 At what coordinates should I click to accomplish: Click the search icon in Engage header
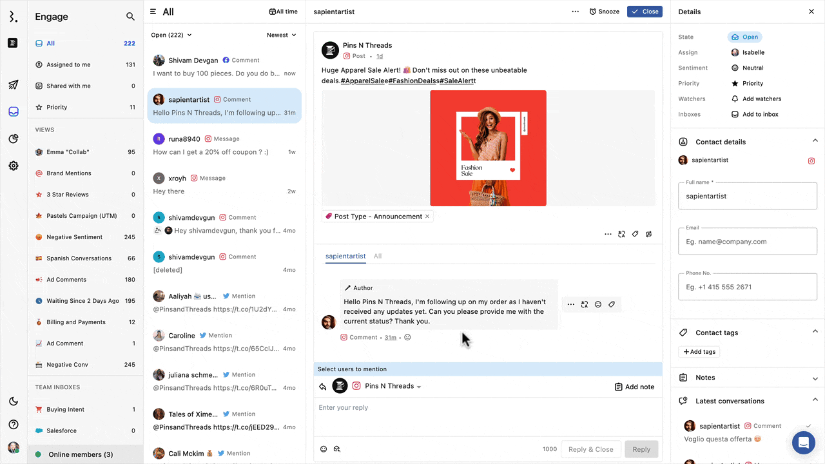point(130,17)
